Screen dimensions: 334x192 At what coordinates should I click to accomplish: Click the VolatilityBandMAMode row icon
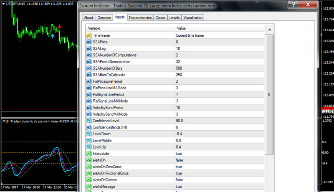click(x=89, y=114)
